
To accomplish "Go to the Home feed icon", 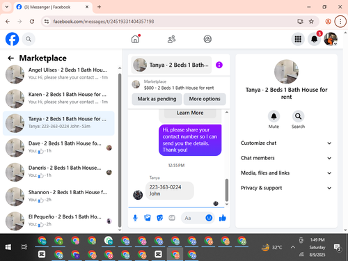I will 136,39.
